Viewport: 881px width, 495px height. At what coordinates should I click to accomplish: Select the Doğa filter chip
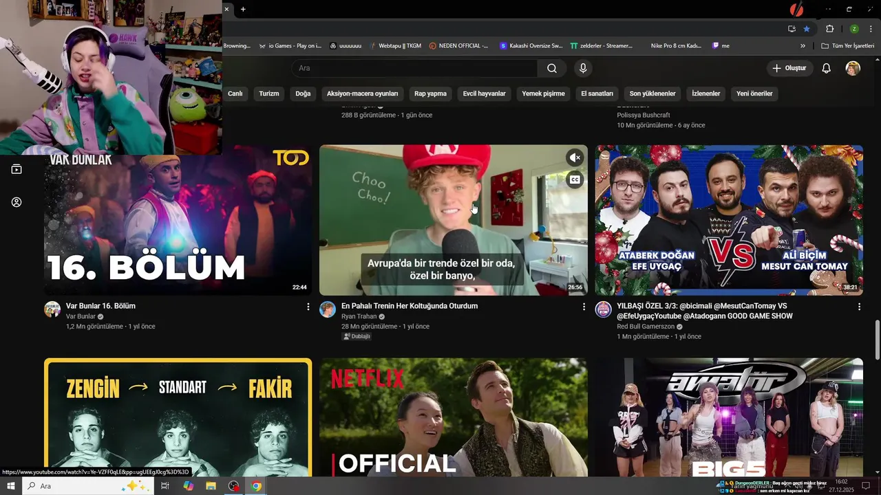pyautogui.click(x=303, y=93)
